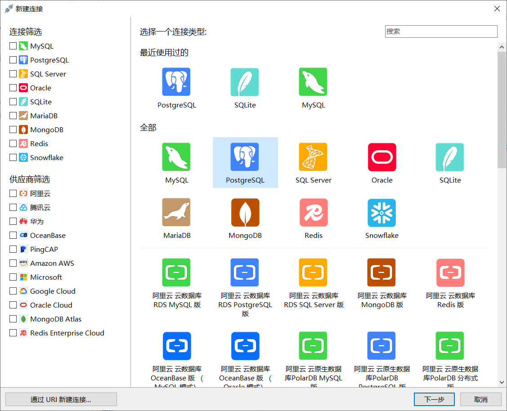
Task: Select 阿里云 云数据库 Redis 版 icon
Action: coord(450,273)
